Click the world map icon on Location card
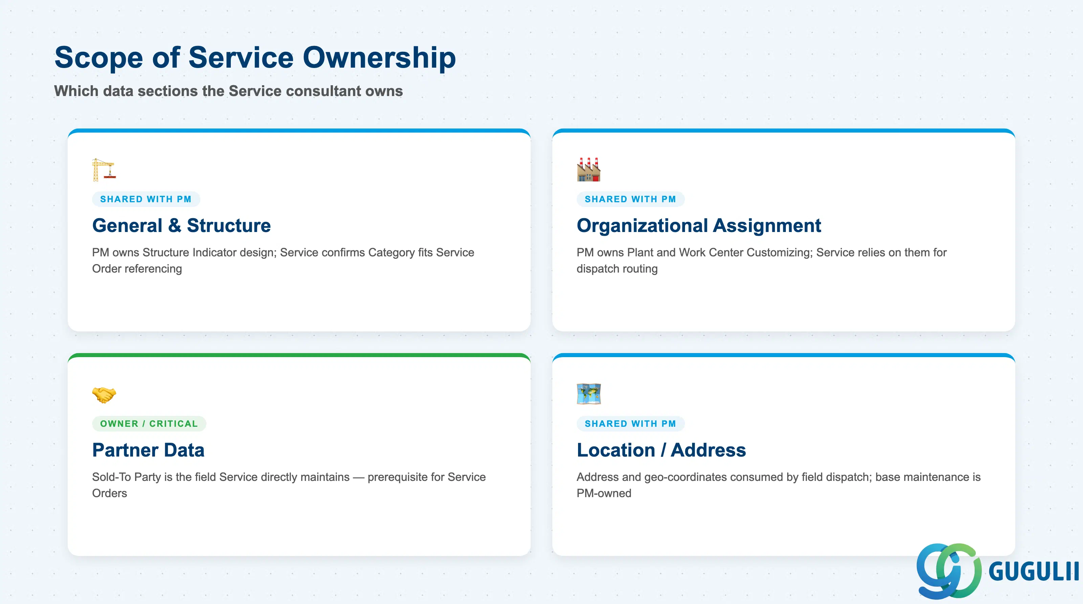Viewport: 1083px width, 604px height. click(x=589, y=394)
